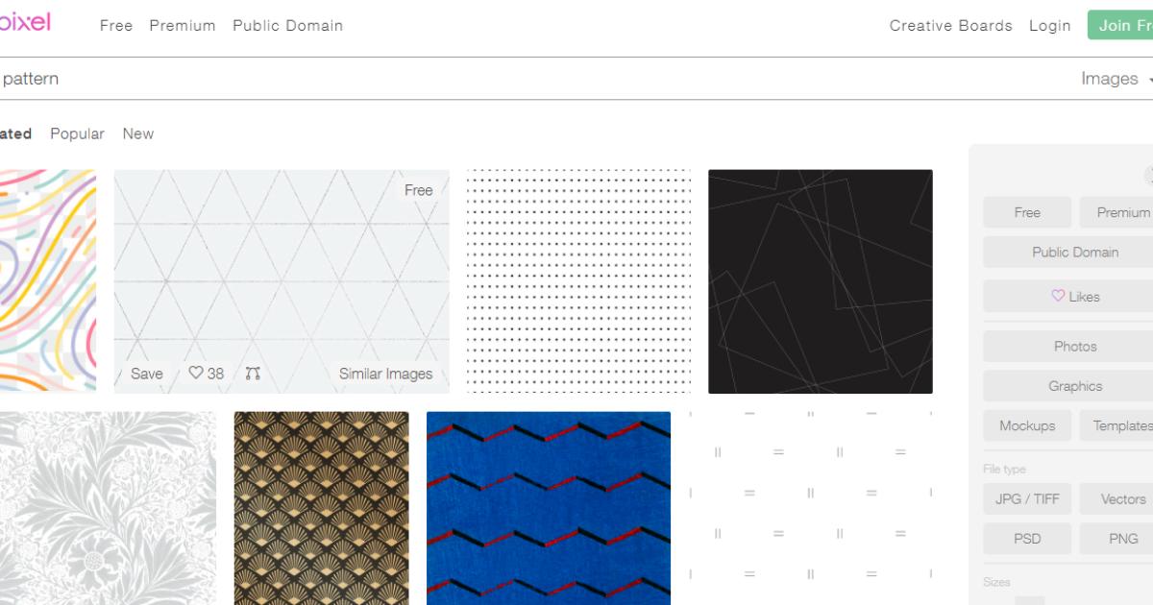Click the Free badge on triangle image

[418, 190]
